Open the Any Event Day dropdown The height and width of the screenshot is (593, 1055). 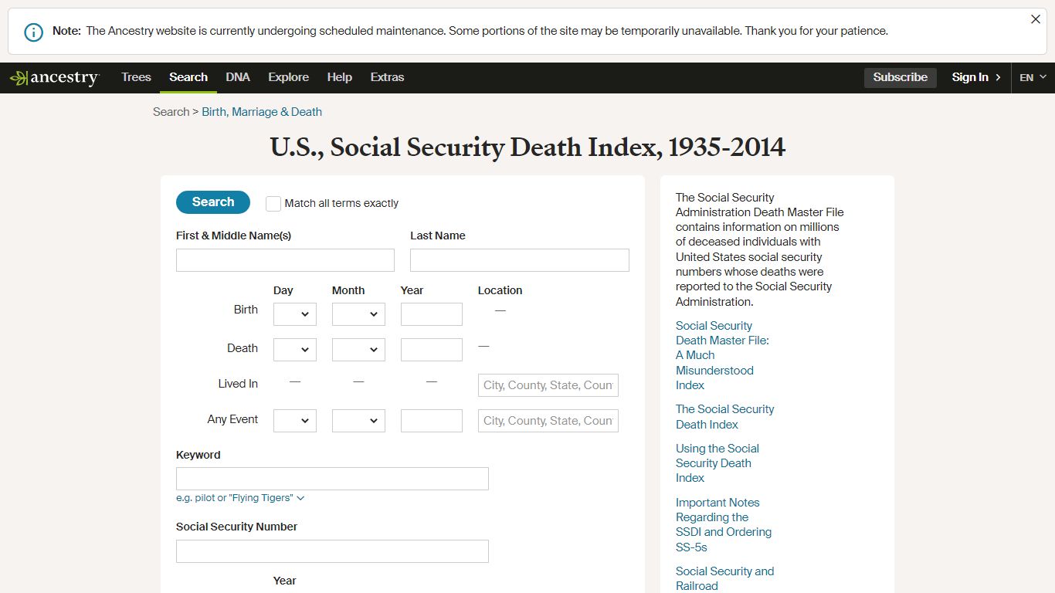[295, 421]
